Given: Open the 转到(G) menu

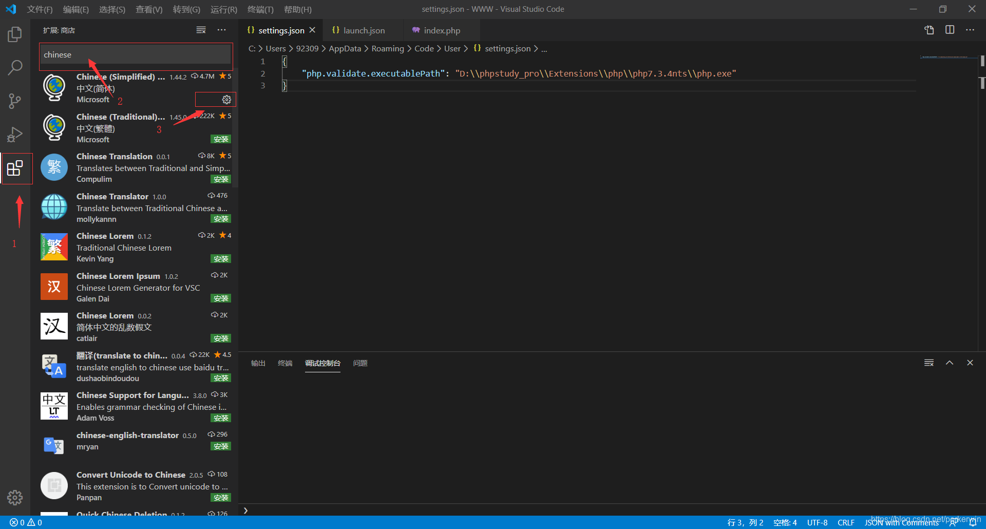Looking at the screenshot, I should 186,9.
